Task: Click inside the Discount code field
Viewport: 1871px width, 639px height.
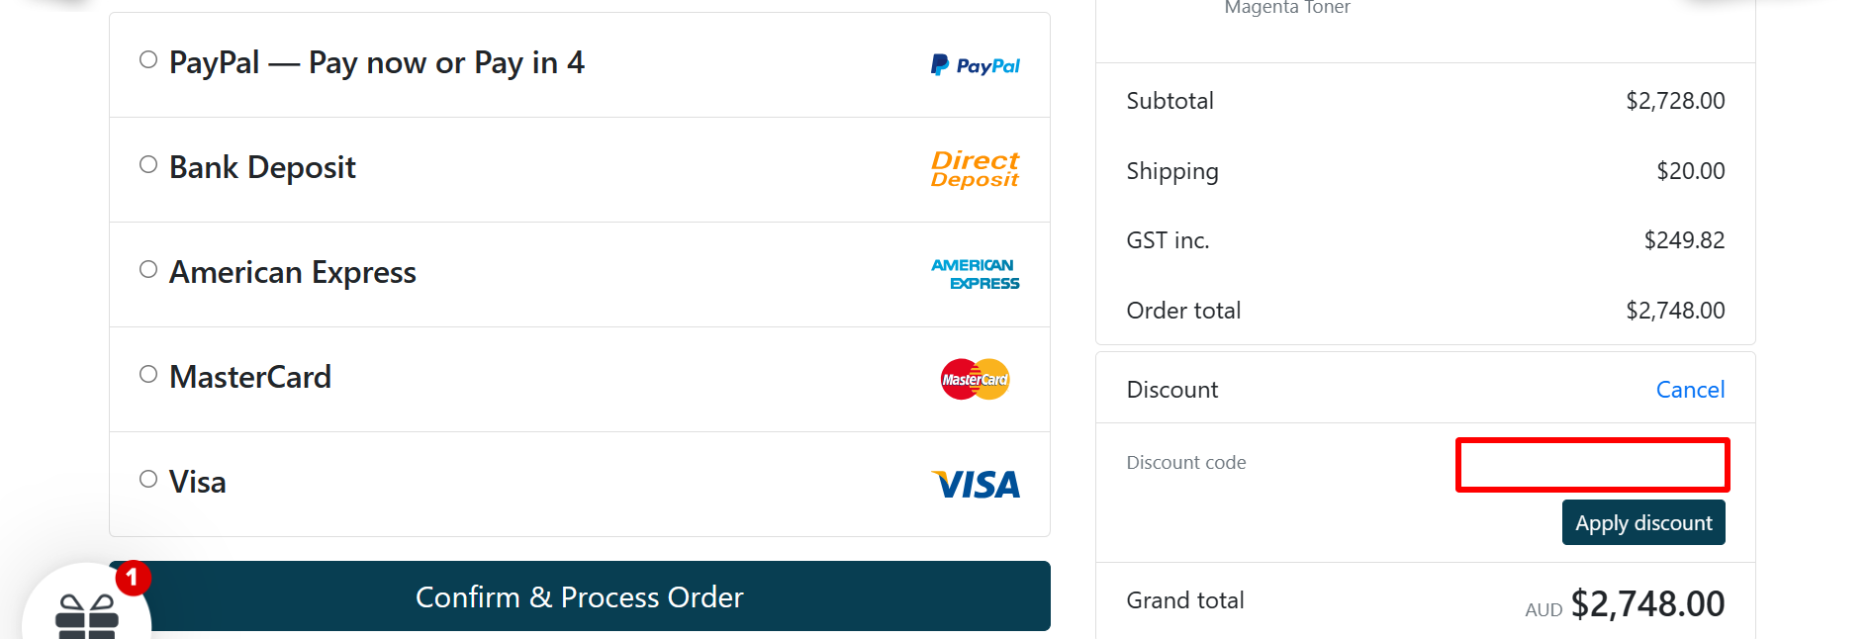Action: click(1591, 464)
